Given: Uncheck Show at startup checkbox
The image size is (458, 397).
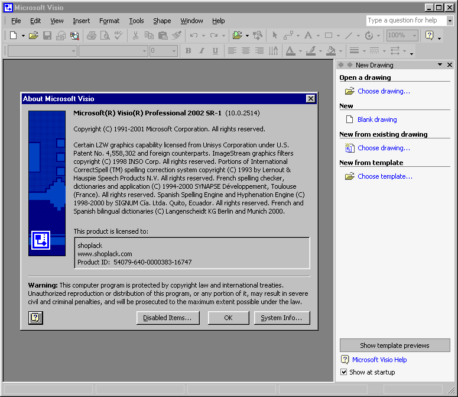Looking at the screenshot, I should 344,372.
